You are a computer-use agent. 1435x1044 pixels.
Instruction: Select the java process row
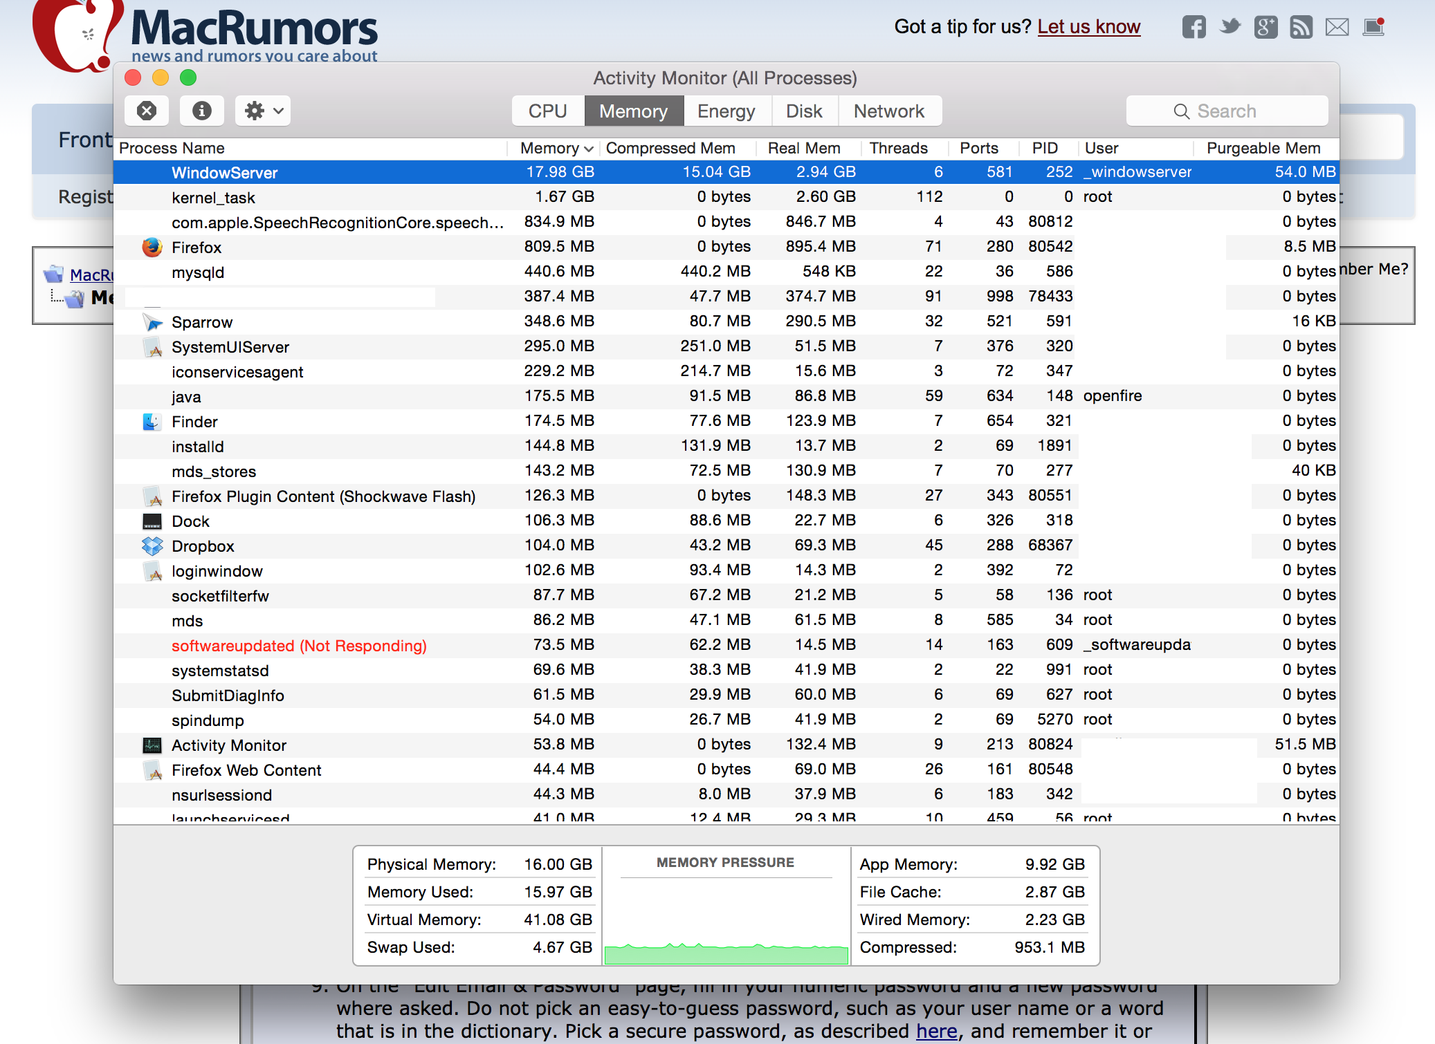coord(726,396)
